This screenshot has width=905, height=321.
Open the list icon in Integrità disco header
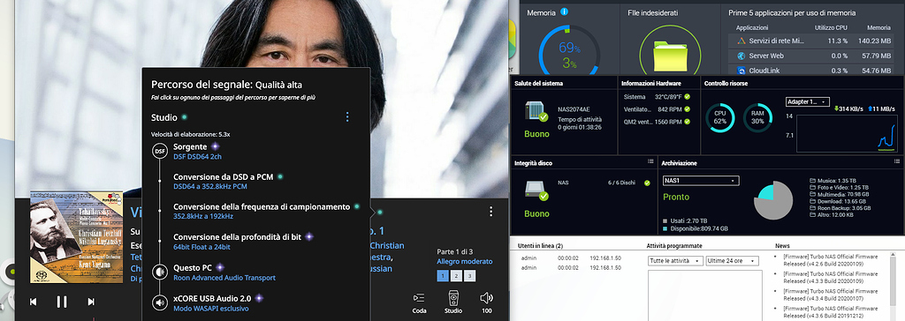click(650, 161)
